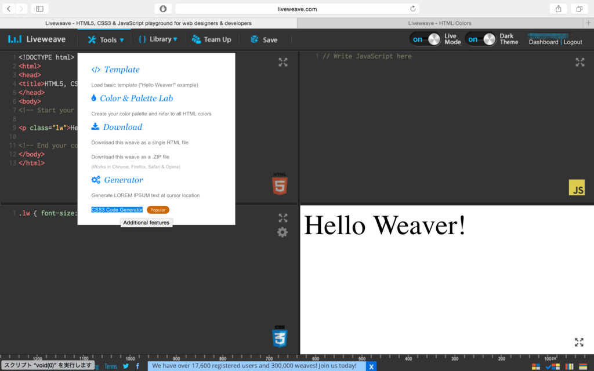Select the CSS3 Code Generator
Viewport: 594px width, 371px height.
click(117, 209)
